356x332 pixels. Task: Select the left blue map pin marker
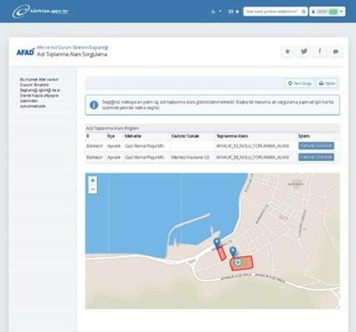point(217,243)
